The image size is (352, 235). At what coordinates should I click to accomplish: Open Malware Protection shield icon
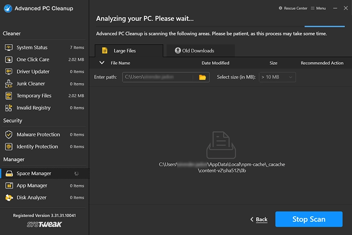[x=8, y=135]
